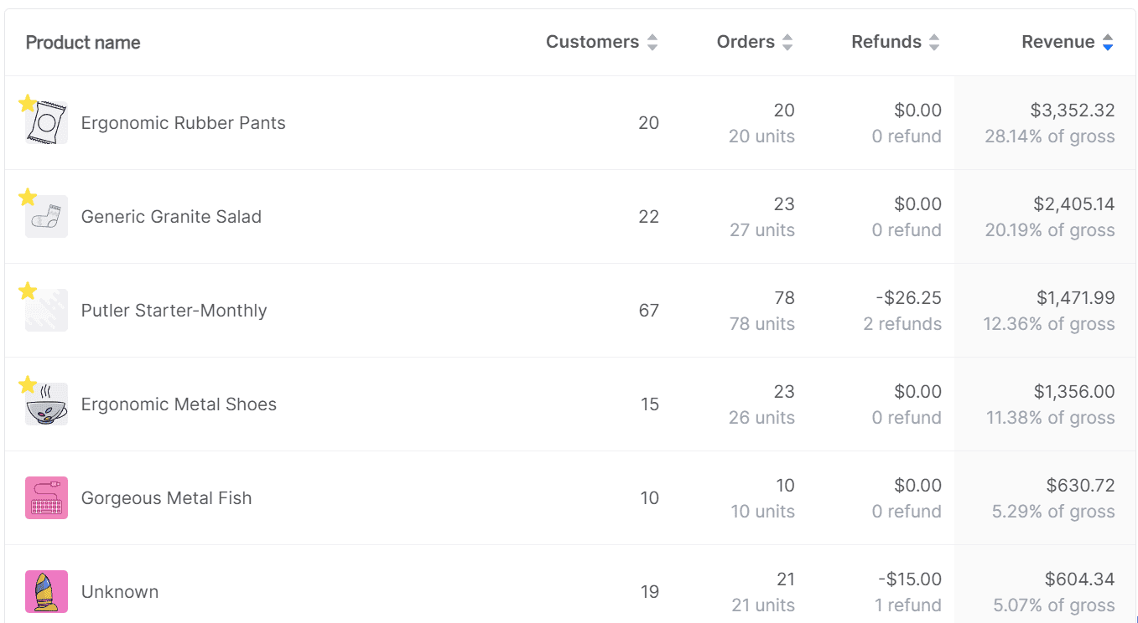Open the Putler Starter-Monthly product link

tap(174, 310)
